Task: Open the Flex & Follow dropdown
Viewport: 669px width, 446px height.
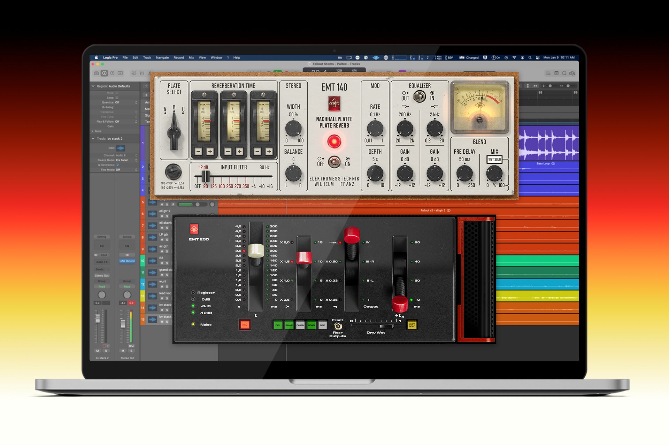Action: coord(136,122)
